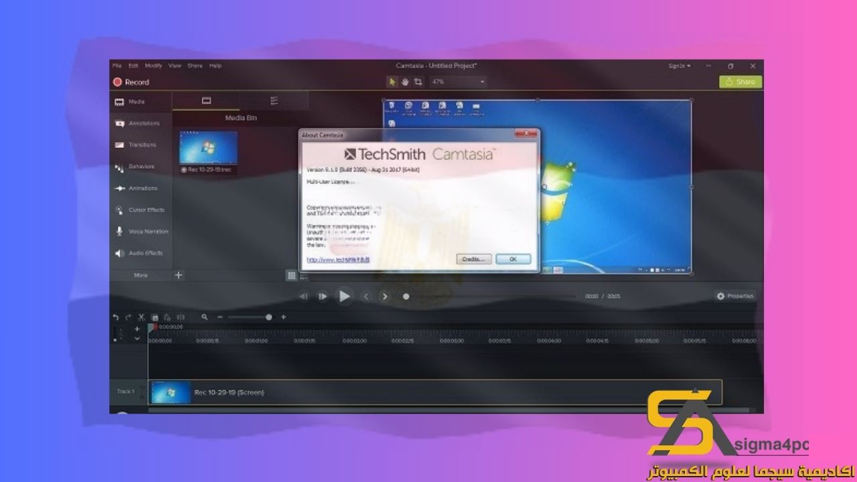Open the Animations panel

tap(141, 188)
